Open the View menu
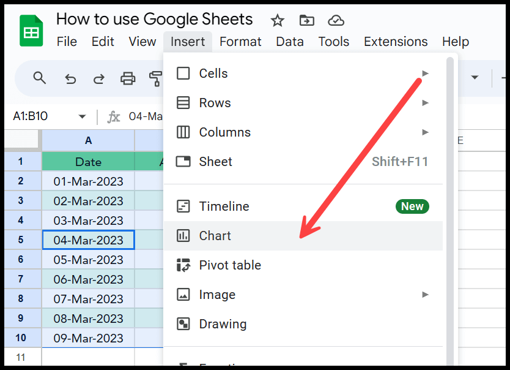The height and width of the screenshot is (370, 510). pyautogui.click(x=142, y=42)
